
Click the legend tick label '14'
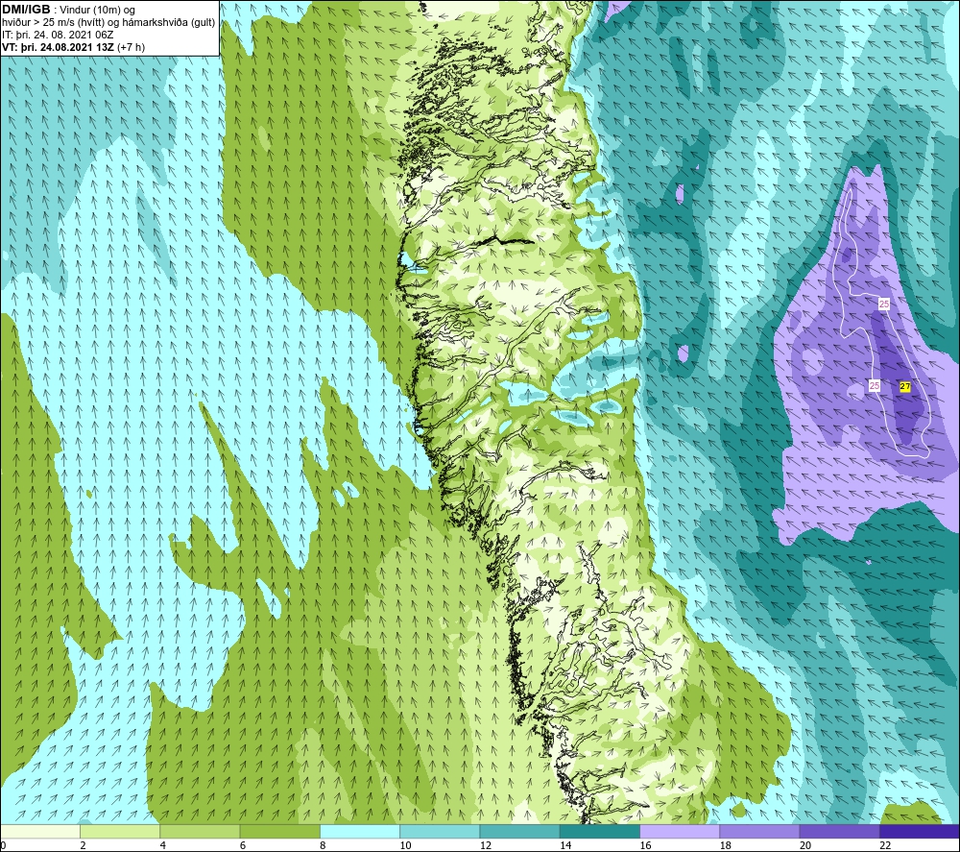click(x=565, y=846)
